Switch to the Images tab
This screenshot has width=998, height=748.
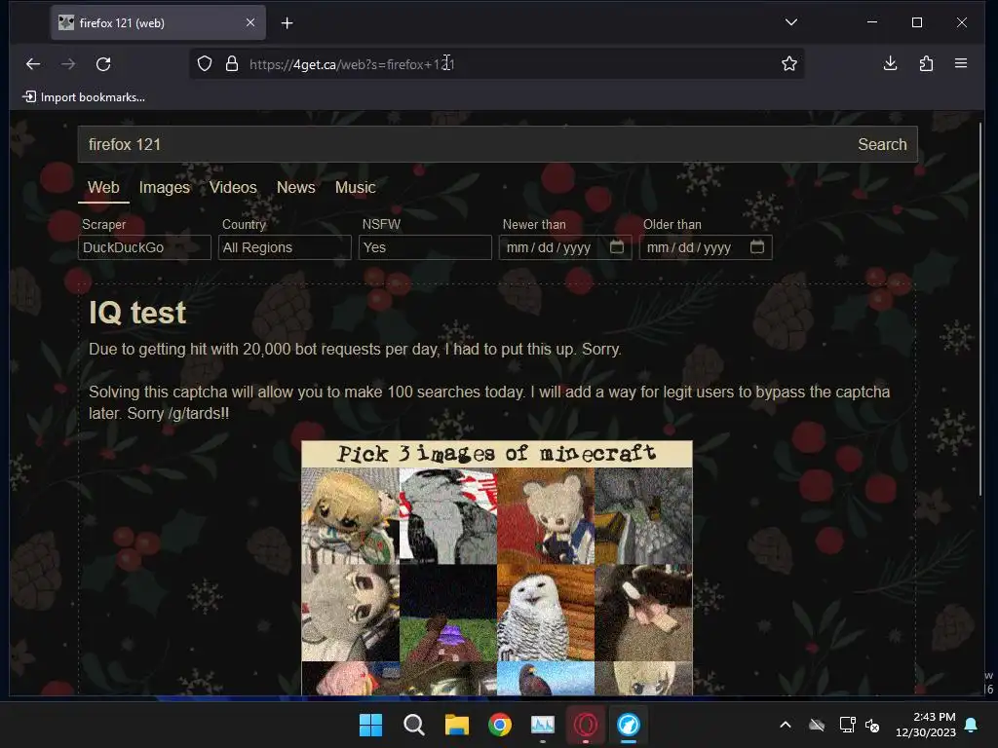(x=164, y=188)
